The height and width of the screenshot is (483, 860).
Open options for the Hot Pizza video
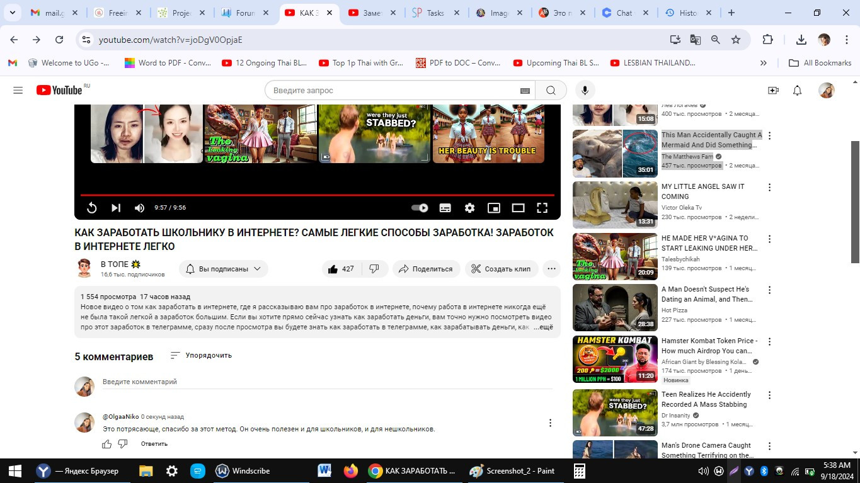(769, 290)
